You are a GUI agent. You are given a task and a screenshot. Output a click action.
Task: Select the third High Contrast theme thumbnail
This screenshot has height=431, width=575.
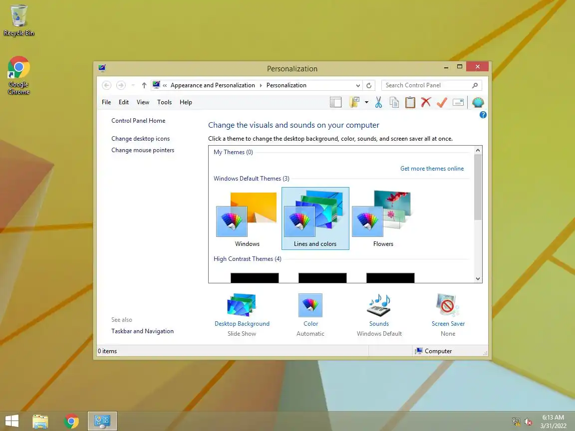pos(390,278)
